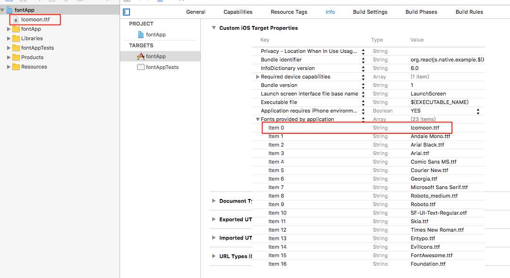
Task: Select Icomoon.ttf in the project navigator
Action: point(35,19)
